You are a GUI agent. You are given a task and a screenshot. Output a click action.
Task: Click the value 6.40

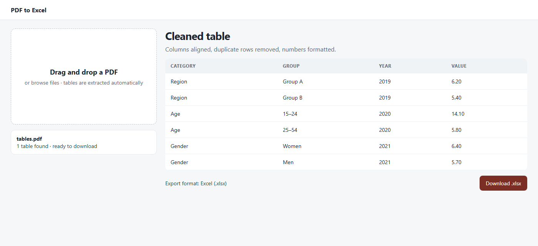(457, 146)
